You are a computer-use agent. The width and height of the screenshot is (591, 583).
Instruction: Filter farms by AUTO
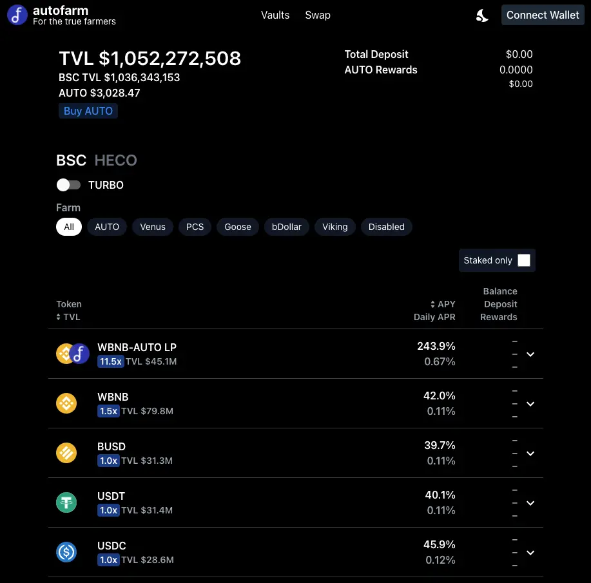tap(107, 227)
